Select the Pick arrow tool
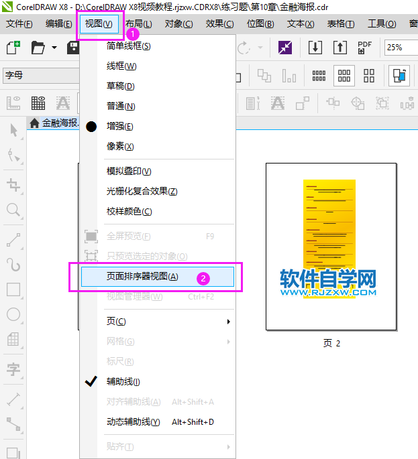 click(x=13, y=130)
